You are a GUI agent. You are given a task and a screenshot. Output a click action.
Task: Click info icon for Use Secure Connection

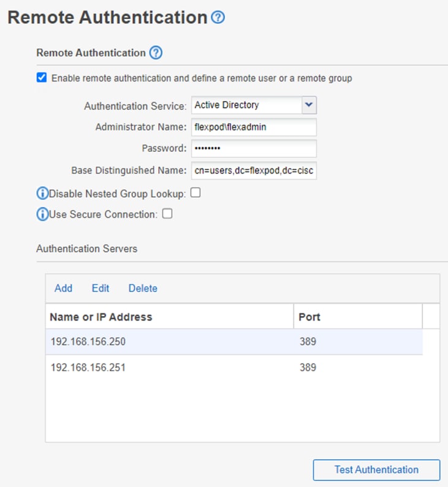point(42,214)
